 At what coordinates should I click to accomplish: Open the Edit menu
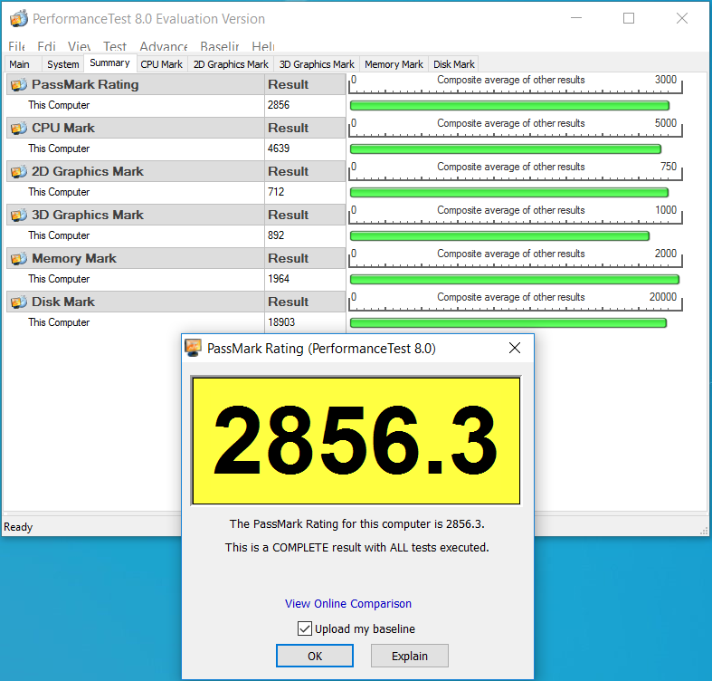click(x=46, y=46)
